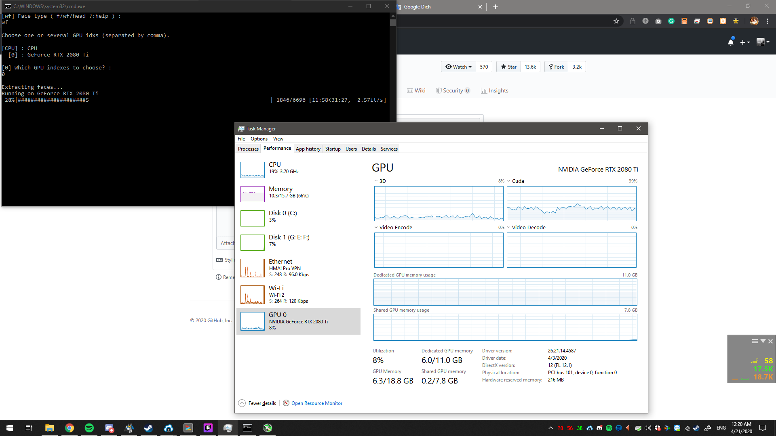Click the Chrome profile avatar icon
This screenshot has width=776, height=436.
click(x=754, y=21)
